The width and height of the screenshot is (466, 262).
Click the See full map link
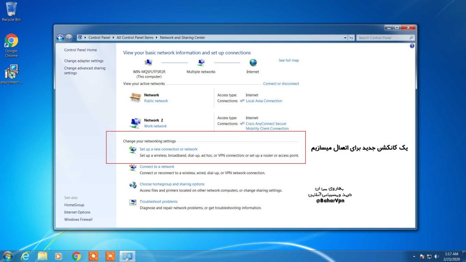pyautogui.click(x=289, y=60)
